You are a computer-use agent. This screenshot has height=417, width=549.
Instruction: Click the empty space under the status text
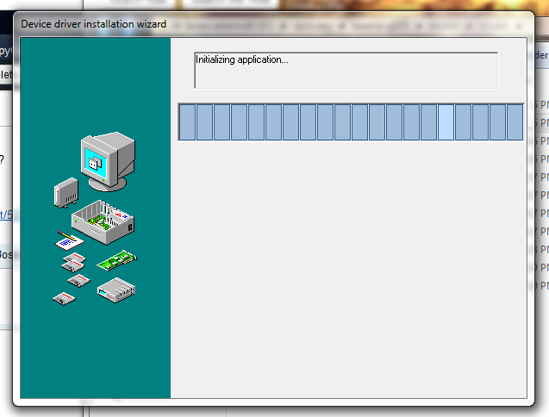coord(346,78)
